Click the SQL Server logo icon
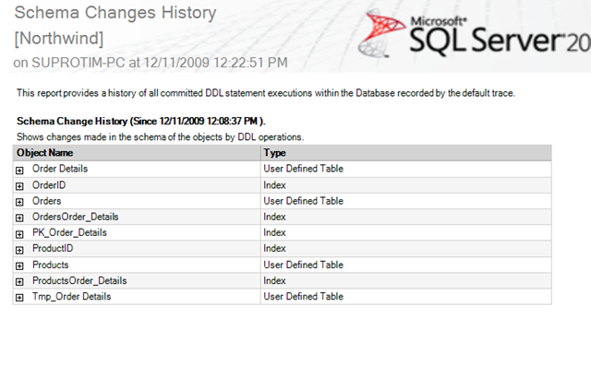The image size is (591, 377). 381,33
